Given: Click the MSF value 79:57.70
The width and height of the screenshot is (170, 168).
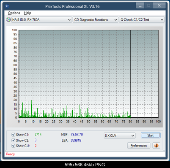Looking at the screenshot, I should [77, 135].
